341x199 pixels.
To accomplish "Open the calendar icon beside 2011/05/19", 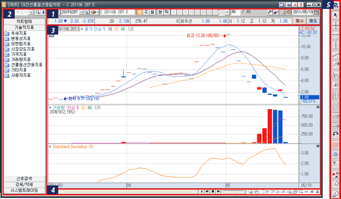I will [x=315, y=12].
